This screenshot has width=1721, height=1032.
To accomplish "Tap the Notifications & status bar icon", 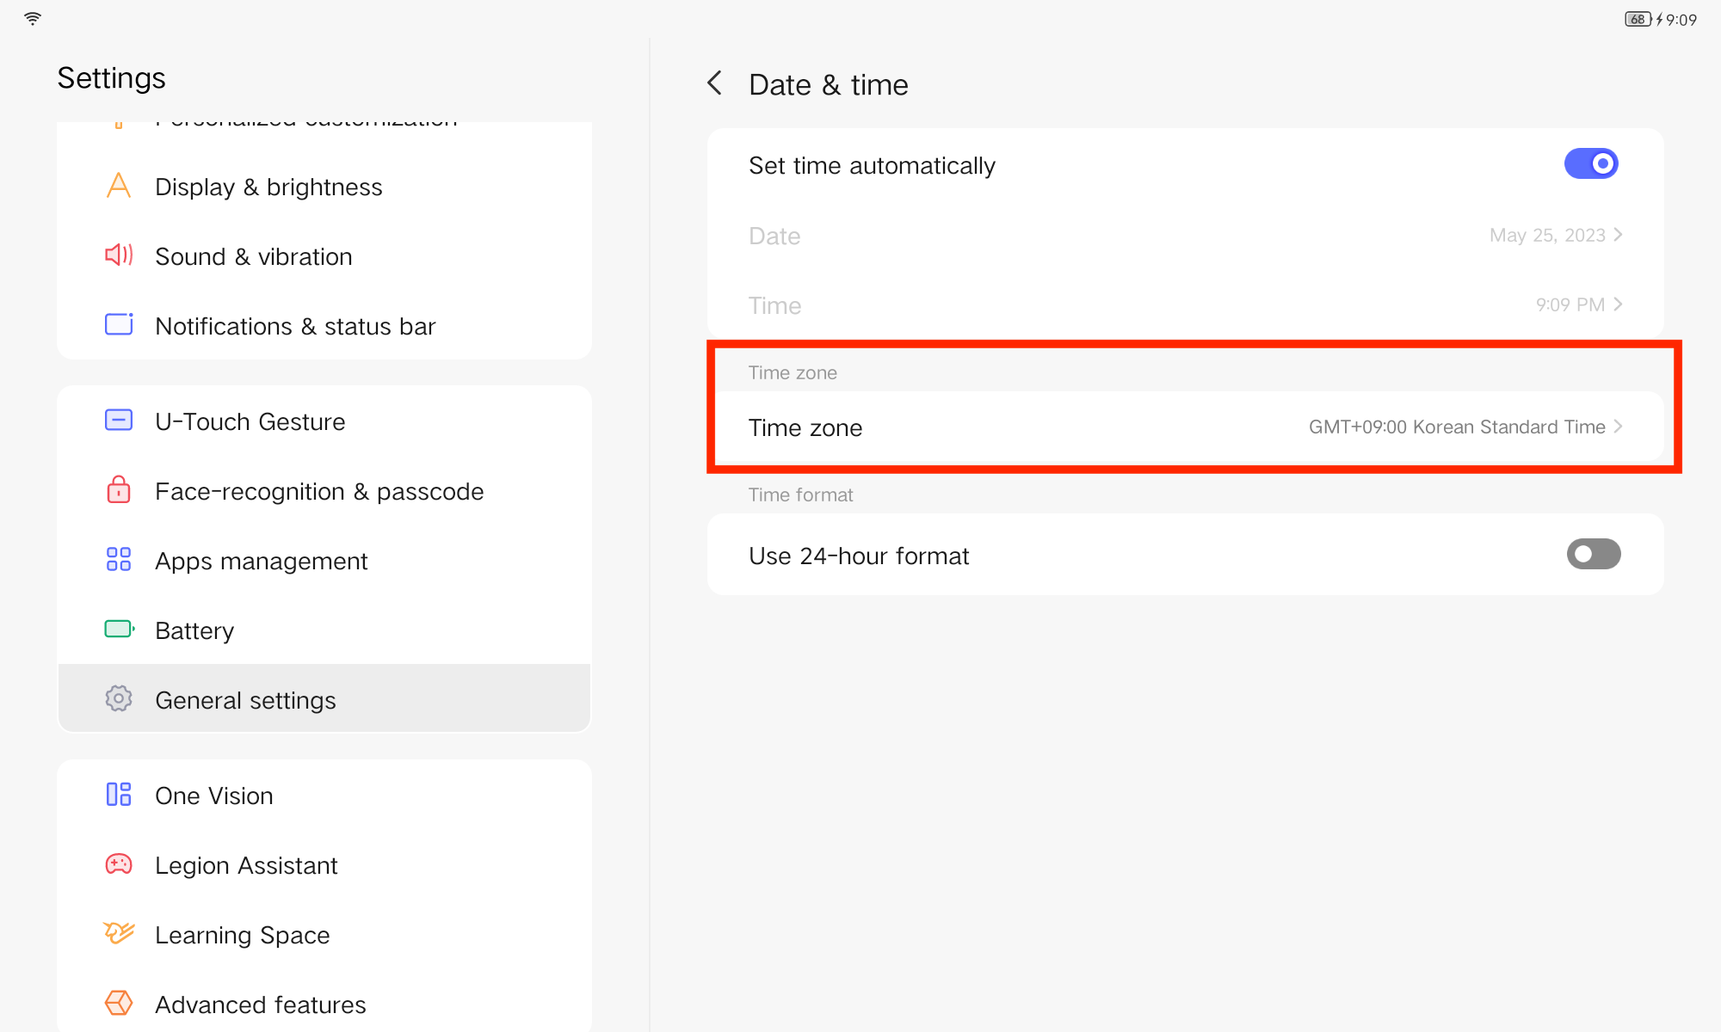I will click(119, 325).
